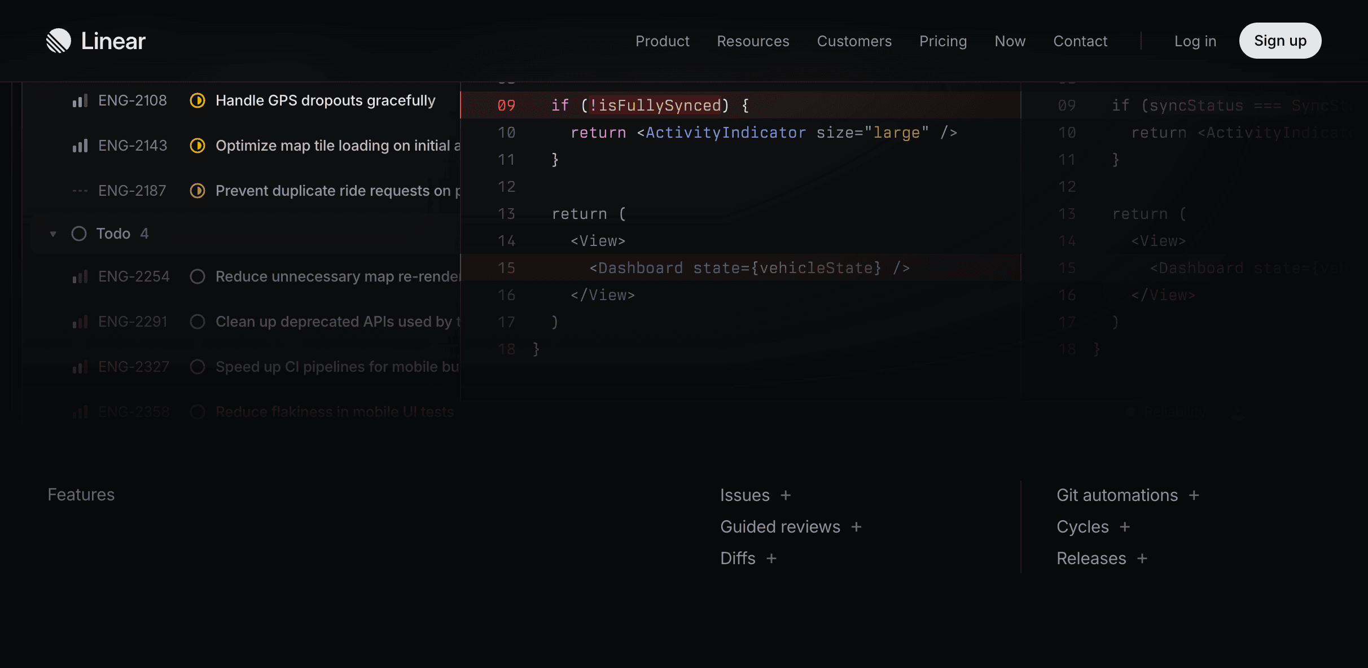The image size is (1368, 668).
Task: Click the Todo count 4
Action: [144, 234]
